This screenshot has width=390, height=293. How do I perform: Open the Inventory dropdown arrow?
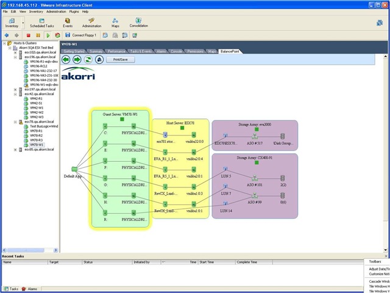[23, 23]
